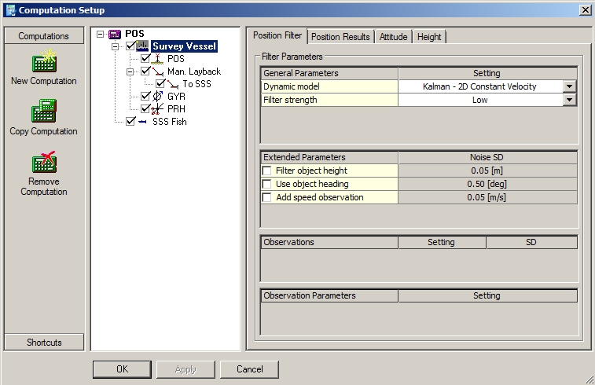595x385 pixels.
Task: Click the 0.50 [deg] noise SD cell
Action: coord(487,184)
